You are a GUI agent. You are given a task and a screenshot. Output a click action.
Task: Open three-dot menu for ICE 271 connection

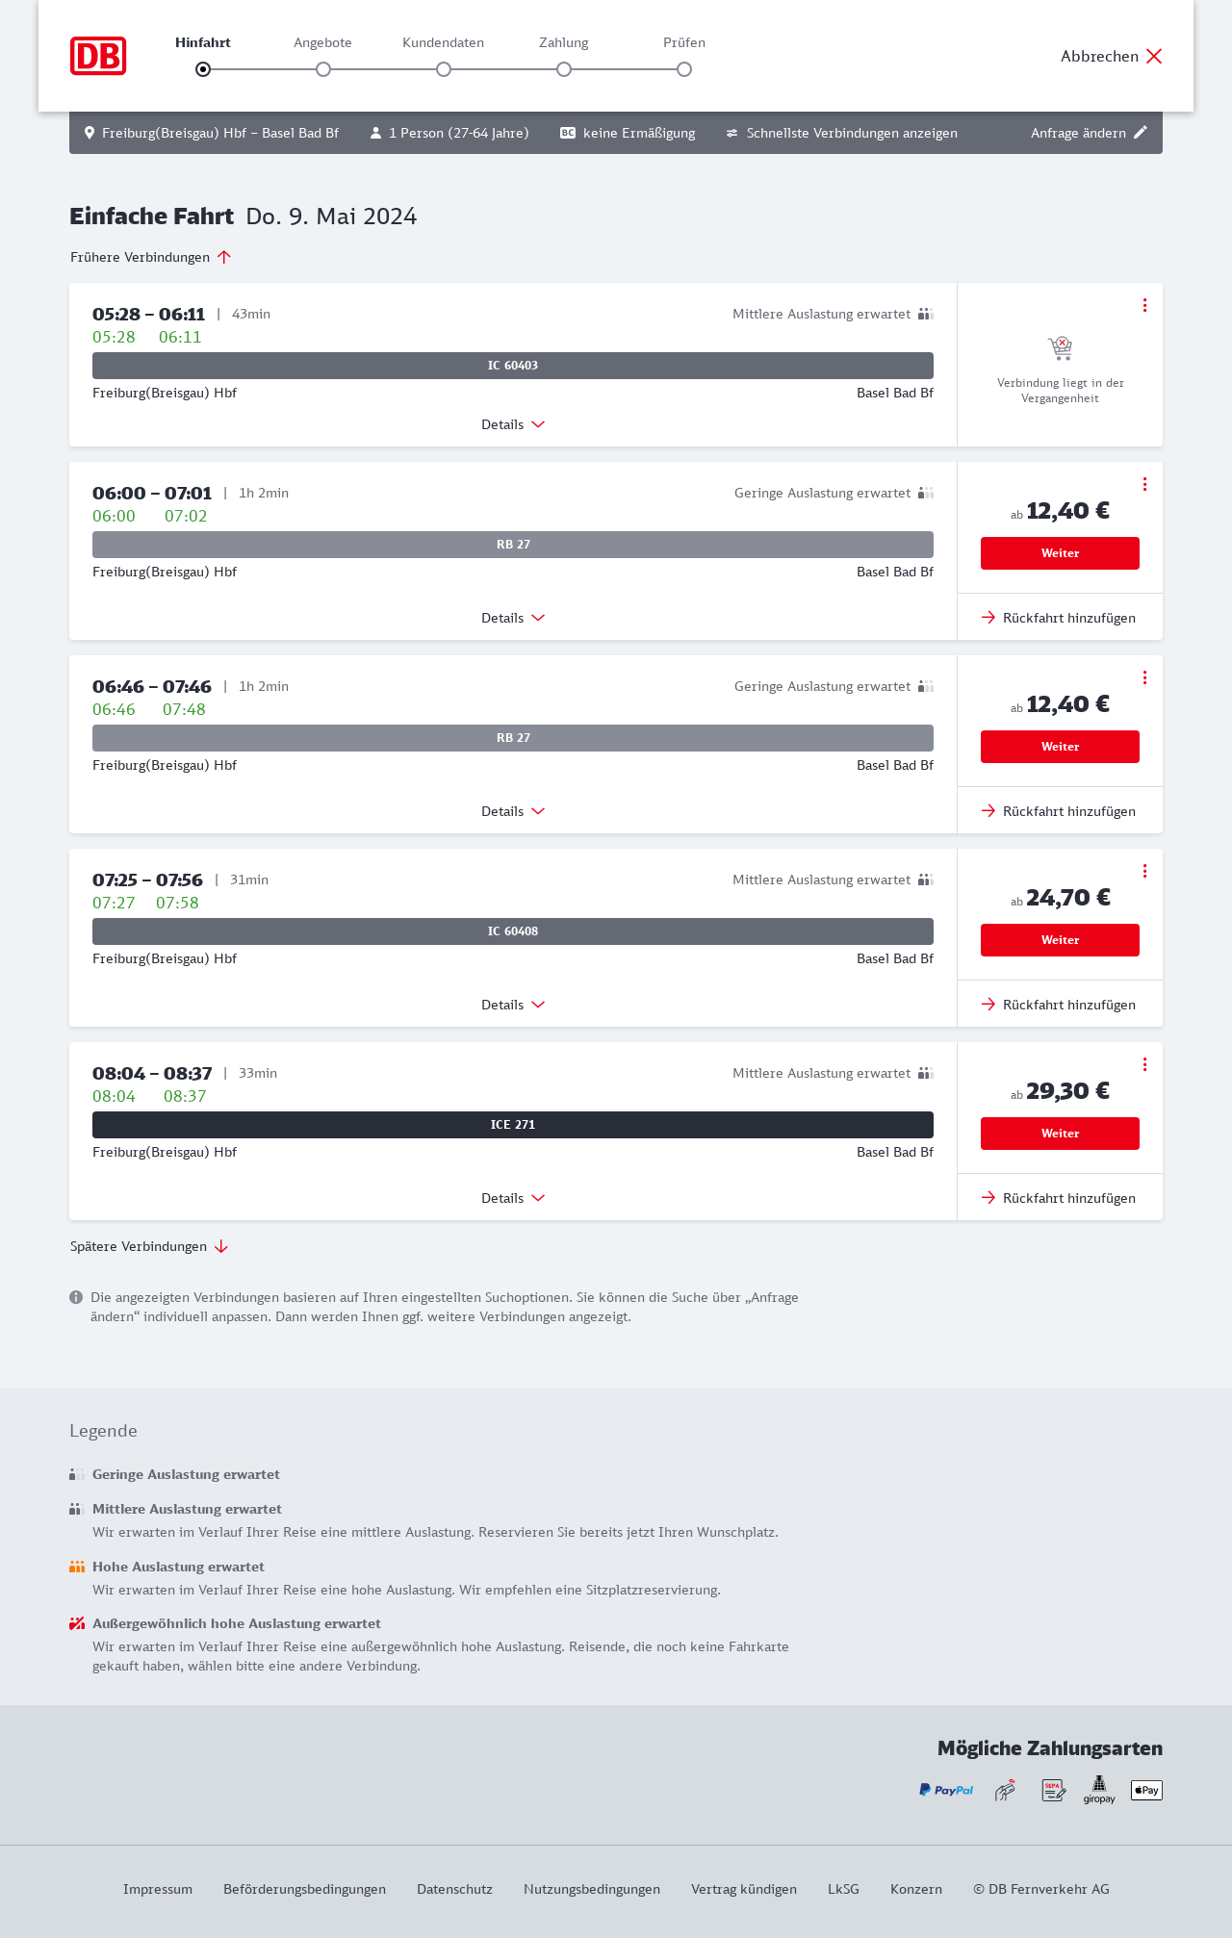coord(1144,1064)
